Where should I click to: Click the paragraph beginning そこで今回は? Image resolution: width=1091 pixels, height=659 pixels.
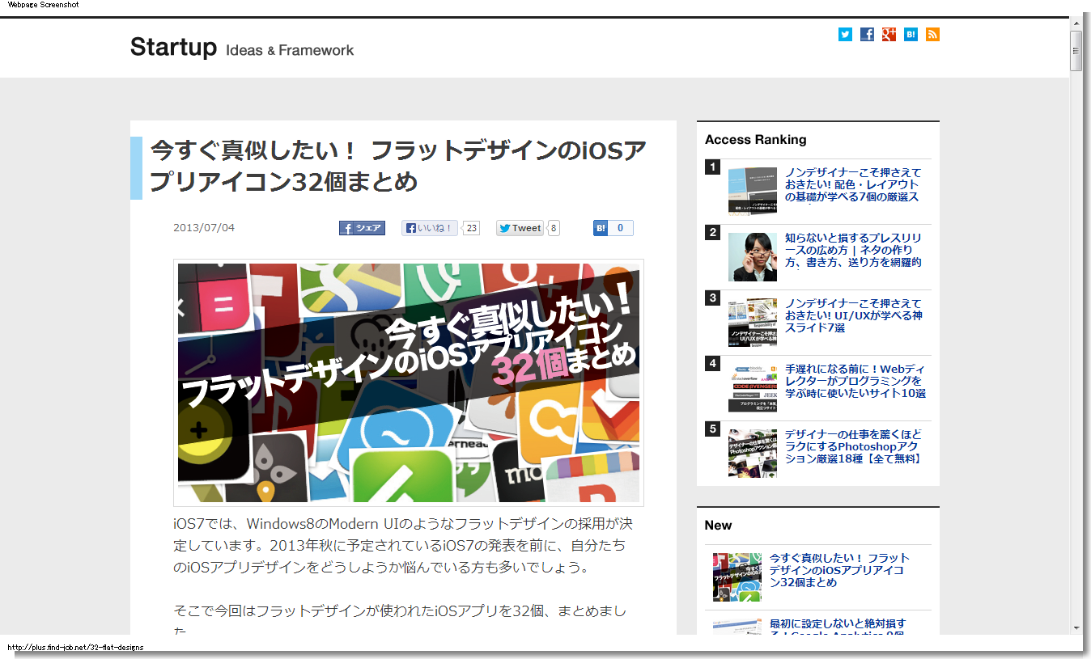coord(401,620)
